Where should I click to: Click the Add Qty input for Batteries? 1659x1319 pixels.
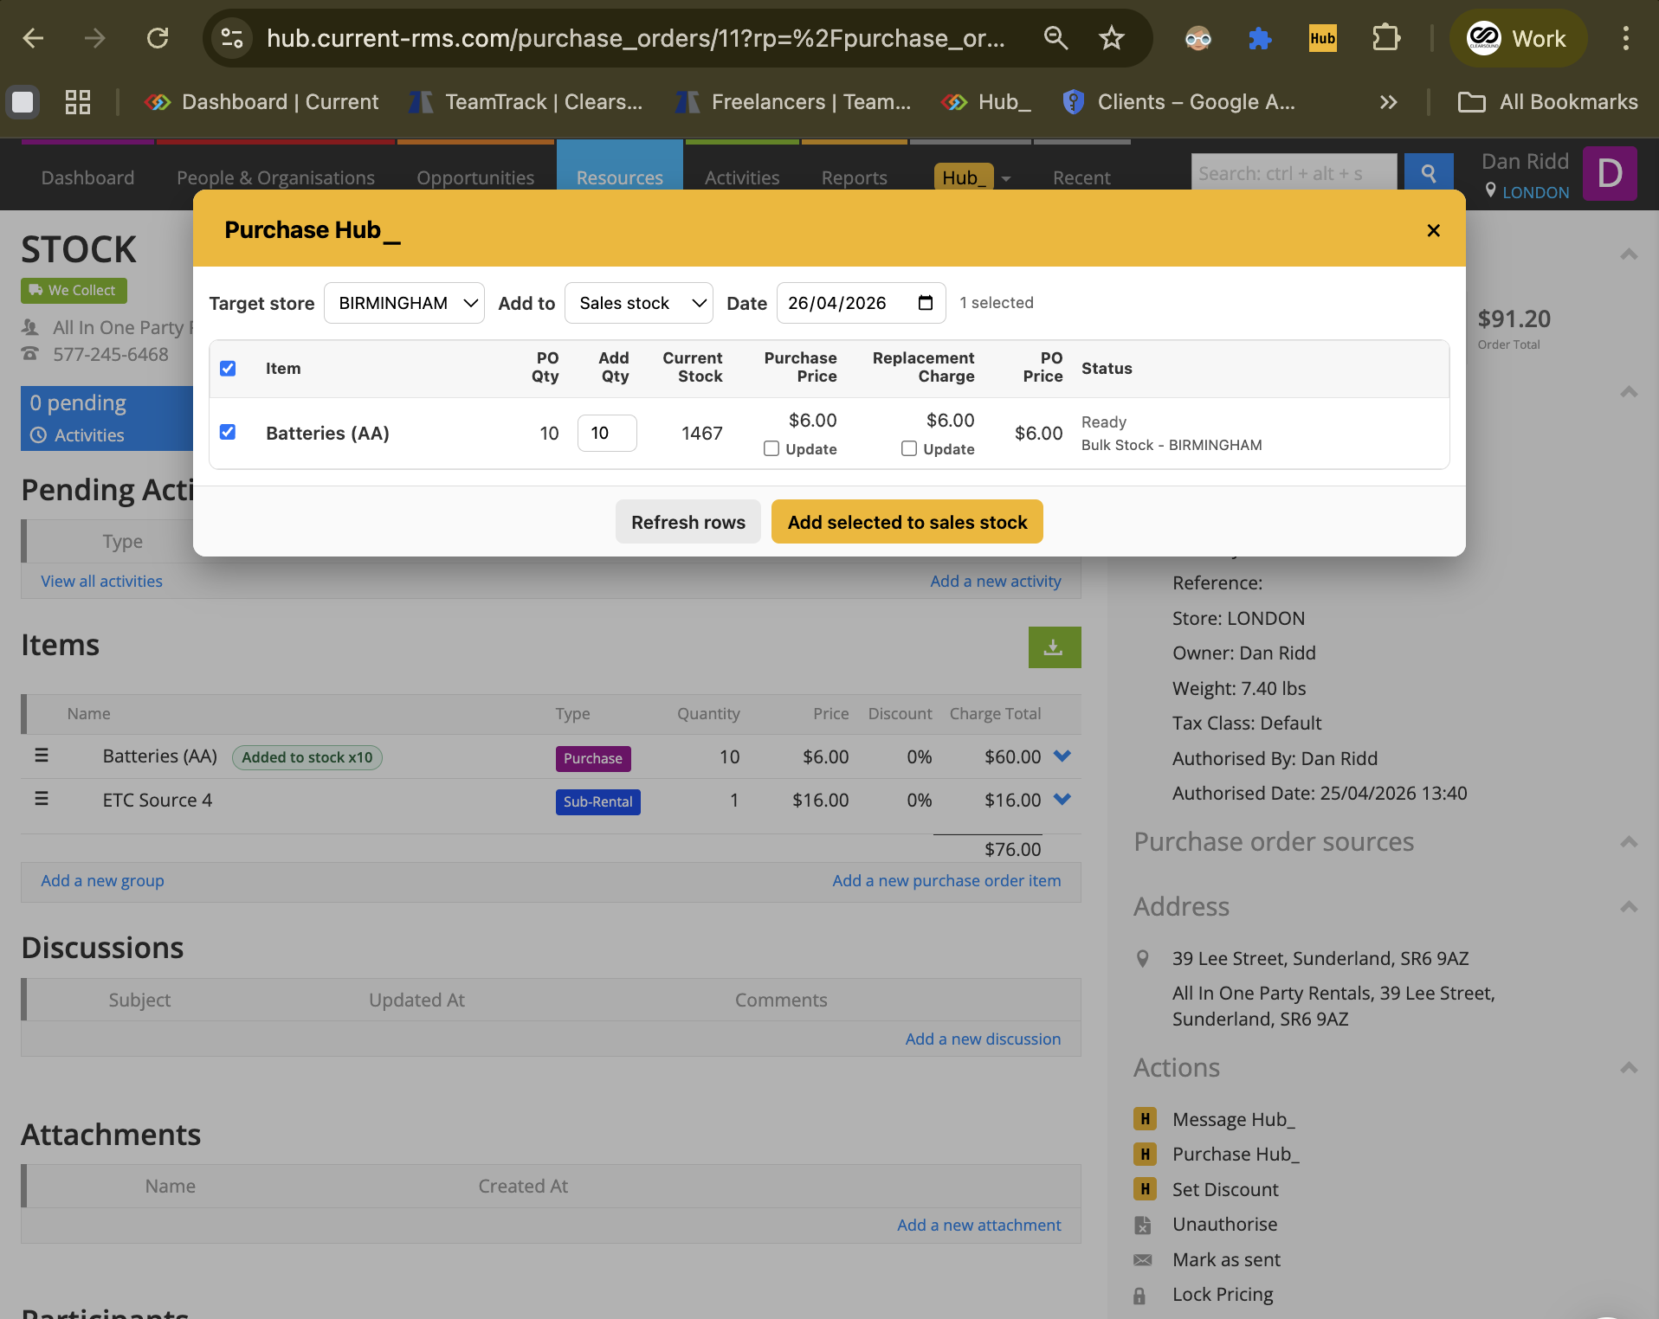607,433
